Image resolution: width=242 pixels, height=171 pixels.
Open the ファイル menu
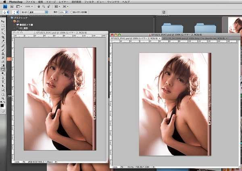(x=30, y=2)
